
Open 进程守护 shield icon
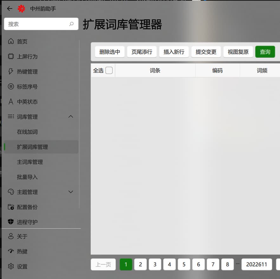[x=11, y=222]
